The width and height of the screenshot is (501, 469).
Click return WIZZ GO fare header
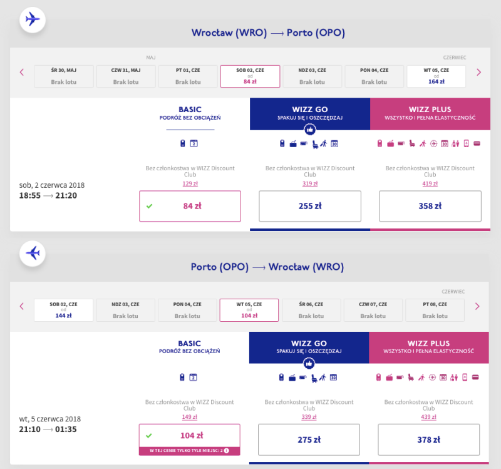coord(309,348)
